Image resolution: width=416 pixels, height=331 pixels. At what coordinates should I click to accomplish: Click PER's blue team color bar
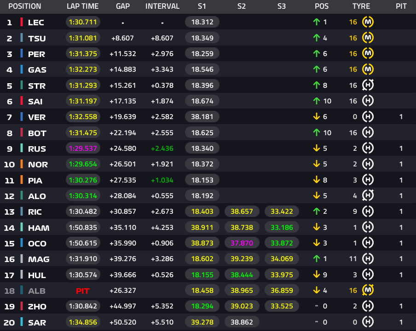22,53
